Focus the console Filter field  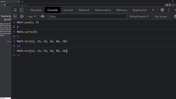coord(88,16)
